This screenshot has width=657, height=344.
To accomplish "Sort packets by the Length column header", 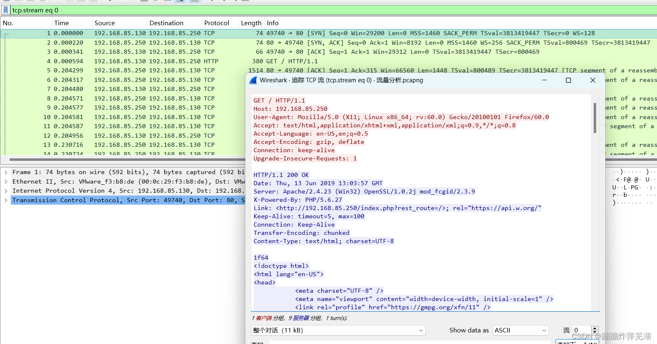I will pyautogui.click(x=252, y=23).
